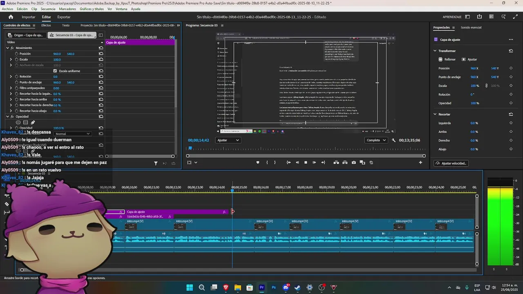Image resolution: width=523 pixels, height=294 pixels.
Task: Toggle Movimiento fx effect on/off
Action: click(12, 48)
